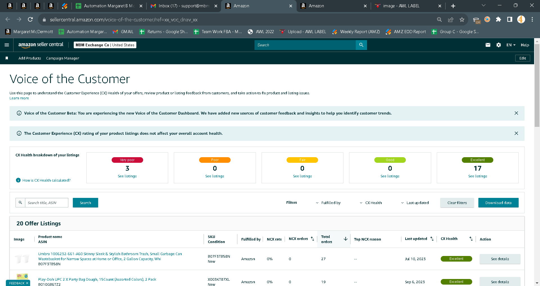
Task: Click the bookmark flag icon beside Add Products
Action: (7, 58)
